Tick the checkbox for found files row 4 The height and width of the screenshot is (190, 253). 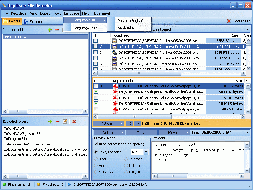[x=95, y=58]
